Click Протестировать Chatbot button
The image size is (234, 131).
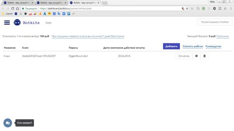pyautogui.click(x=215, y=22)
